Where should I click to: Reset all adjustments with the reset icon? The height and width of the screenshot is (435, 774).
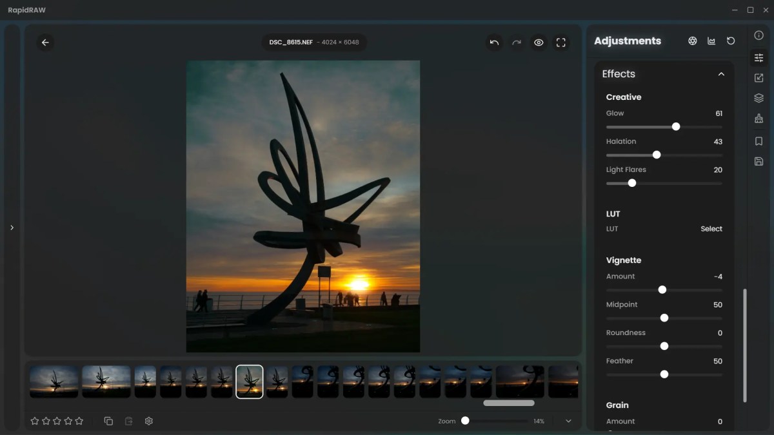[x=730, y=40]
